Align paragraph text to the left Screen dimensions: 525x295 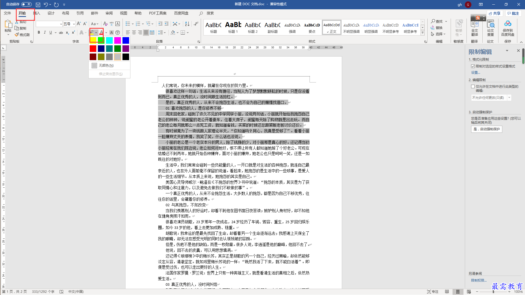coord(128,33)
